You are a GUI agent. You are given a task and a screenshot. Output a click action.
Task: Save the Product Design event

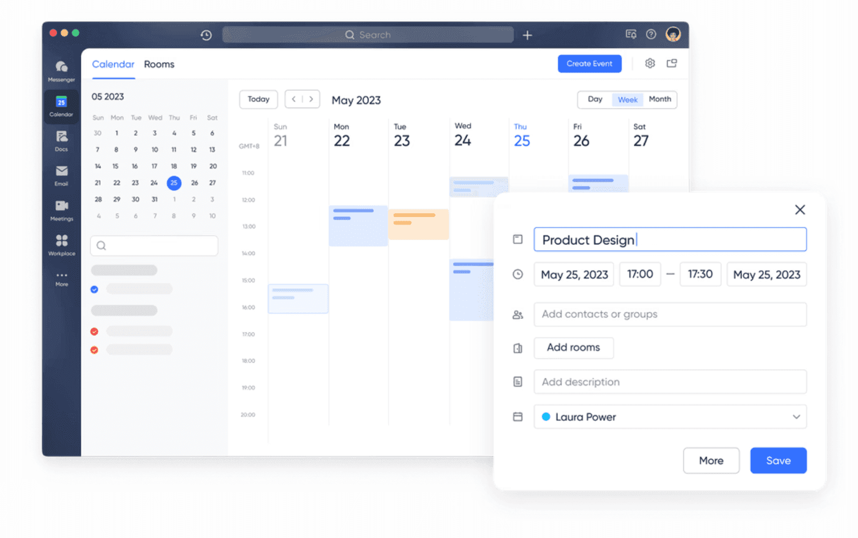(x=778, y=460)
